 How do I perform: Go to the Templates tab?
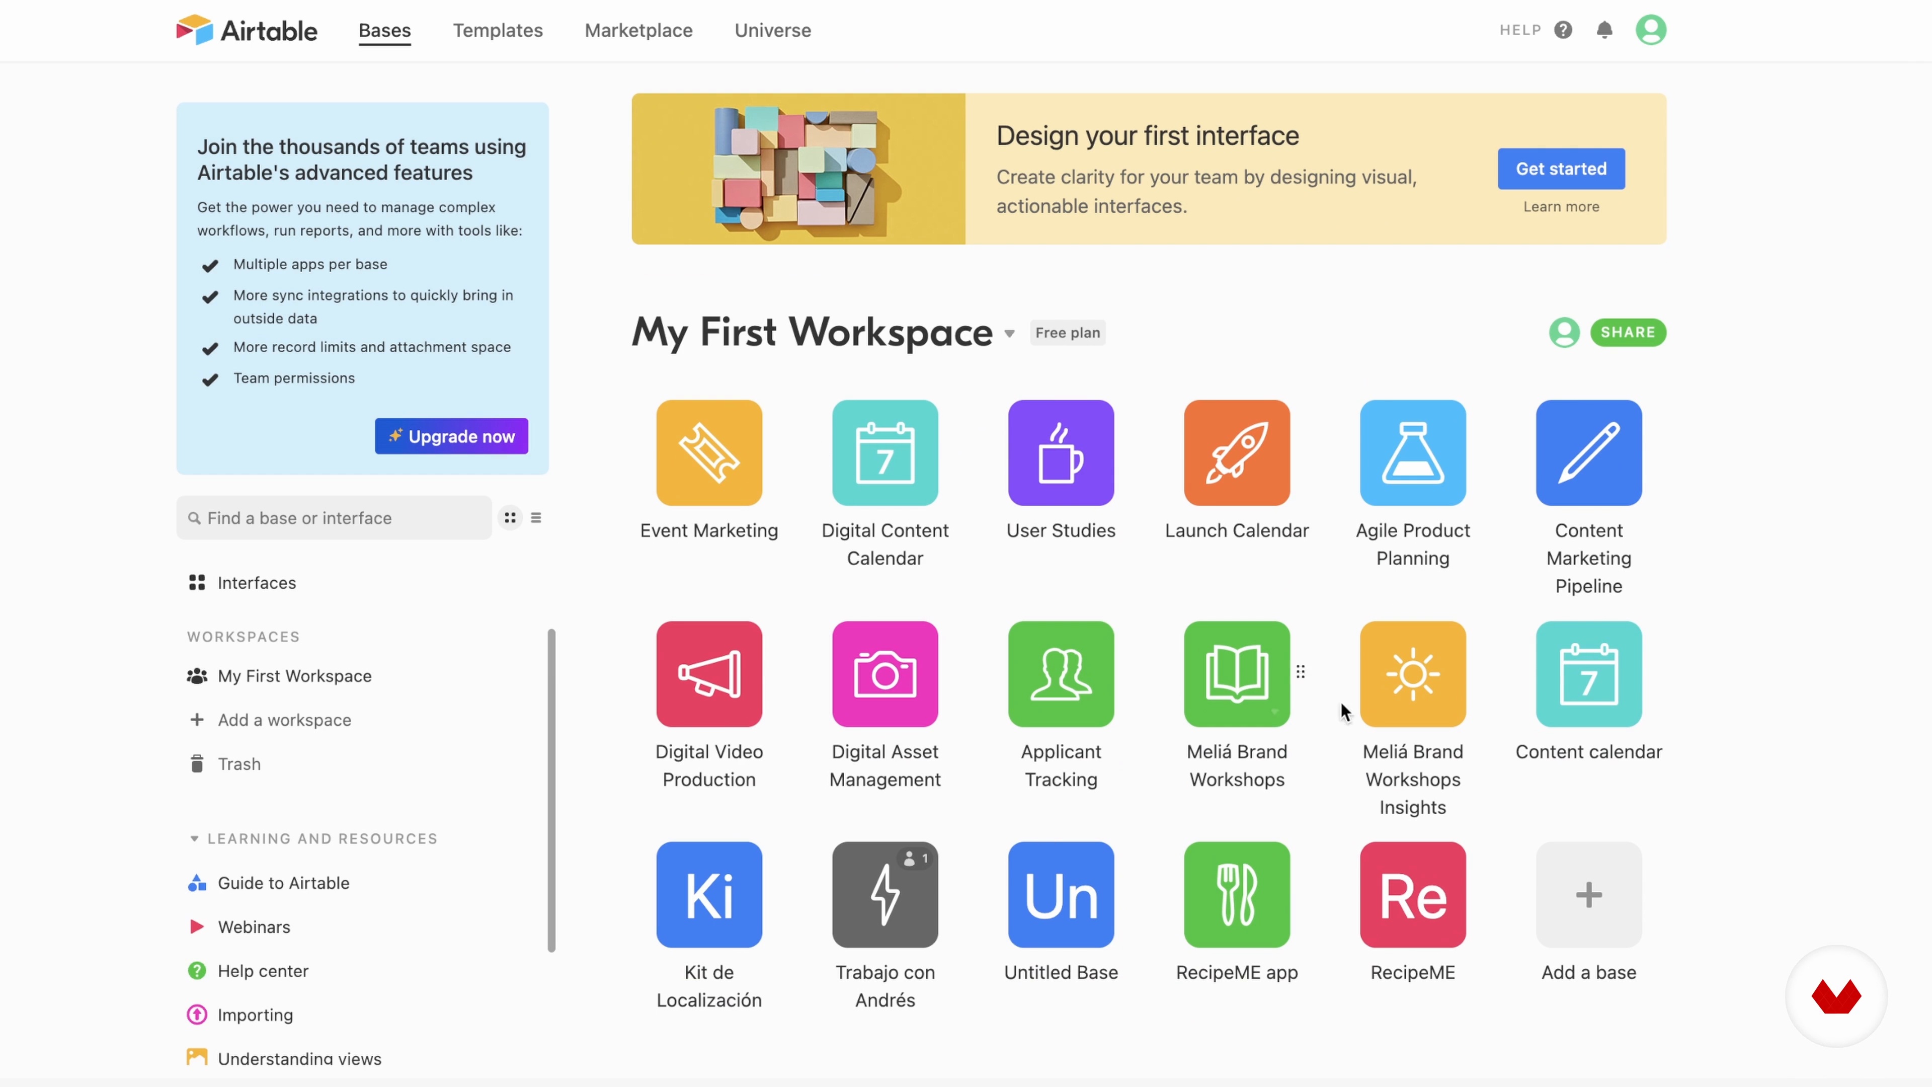[498, 31]
